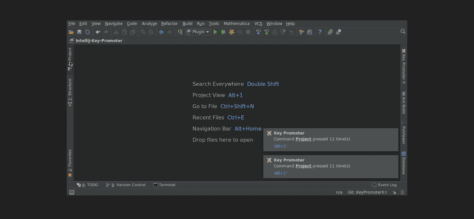Screen dimensions: 474x219
Task: Open the Event Log panel
Action: coord(384,185)
